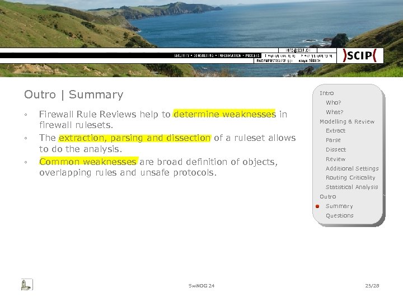
Task: Click the small icon at the bottom left
Action: tap(27, 285)
